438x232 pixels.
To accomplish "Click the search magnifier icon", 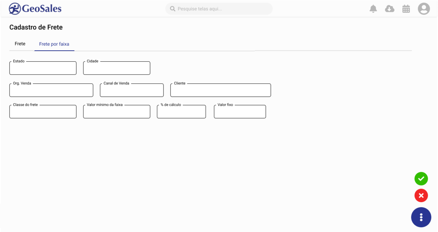I will coord(173,9).
